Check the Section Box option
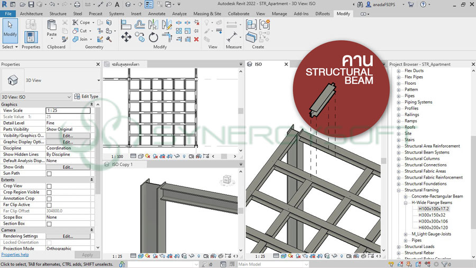Screen dimensions: 476x268 (x=49, y=224)
